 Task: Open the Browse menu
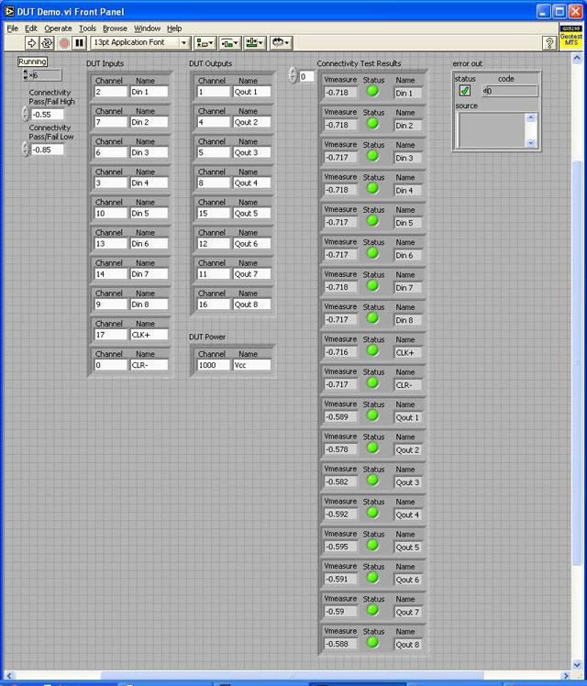pyautogui.click(x=115, y=28)
